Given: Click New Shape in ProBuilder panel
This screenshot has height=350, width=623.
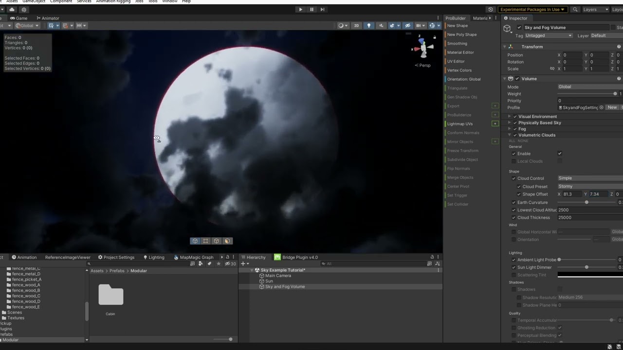Looking at the screenshot, I should coord(458,26).
